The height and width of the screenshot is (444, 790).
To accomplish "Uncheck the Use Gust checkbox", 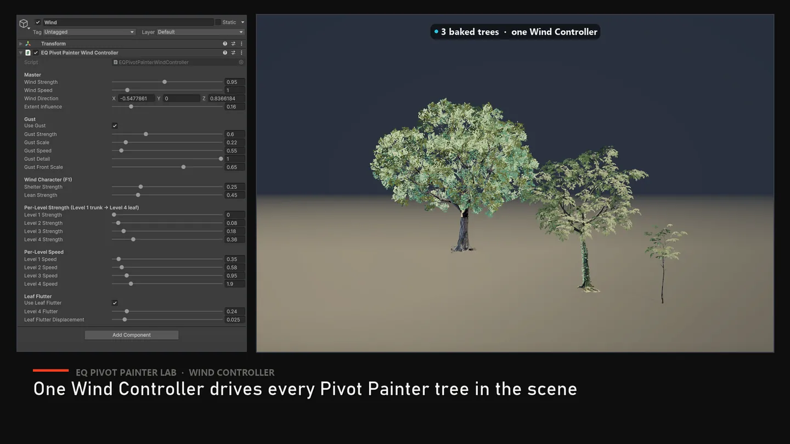I will click(115, 126).
